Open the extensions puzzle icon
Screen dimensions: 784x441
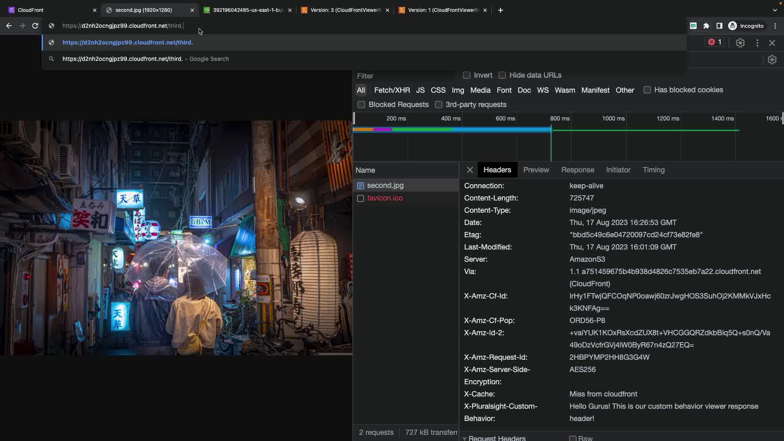[x=706, y=26]
